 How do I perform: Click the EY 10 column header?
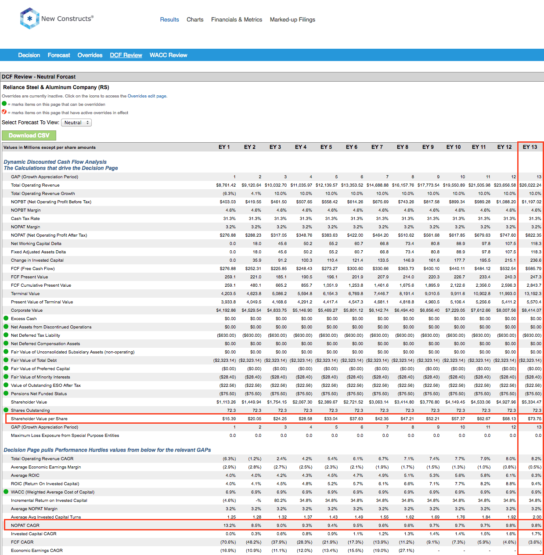tap(454, 147)
